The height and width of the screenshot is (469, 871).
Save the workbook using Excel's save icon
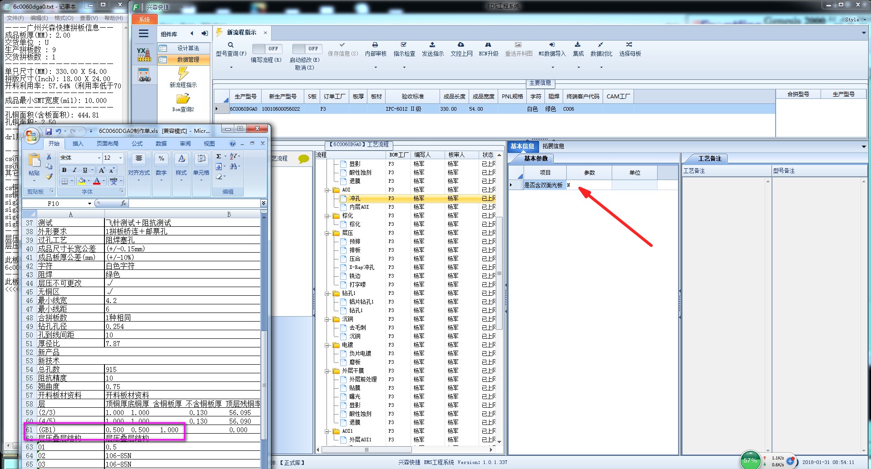[48, 131]
